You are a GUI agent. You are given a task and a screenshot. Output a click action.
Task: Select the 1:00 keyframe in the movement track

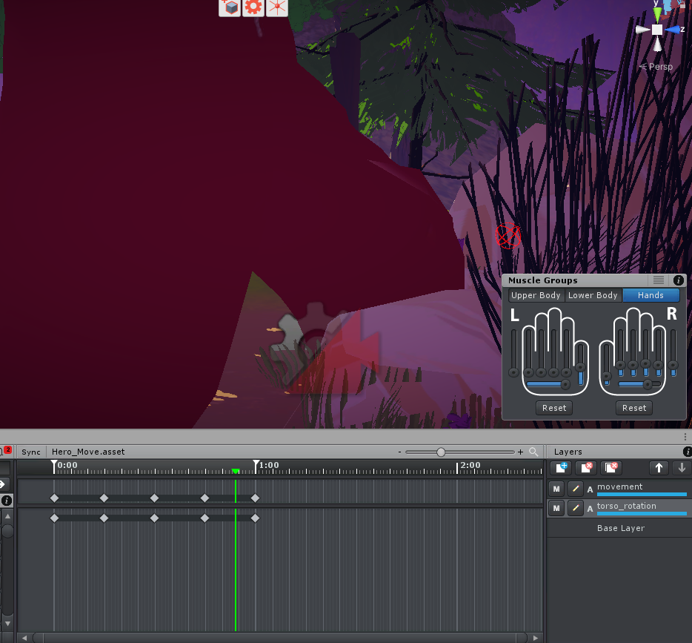pos(255,498)
